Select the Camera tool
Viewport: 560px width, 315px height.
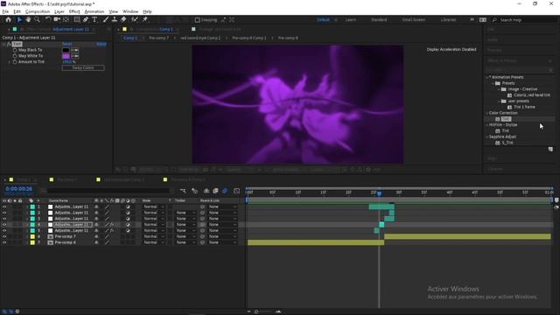[57, 19]
